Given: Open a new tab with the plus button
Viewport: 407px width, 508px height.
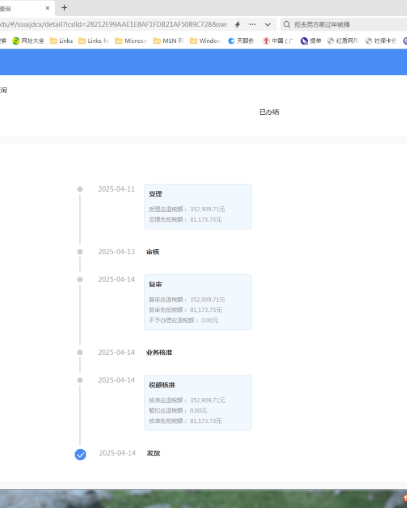Looking at the screenshot, I should coord(64,8).
